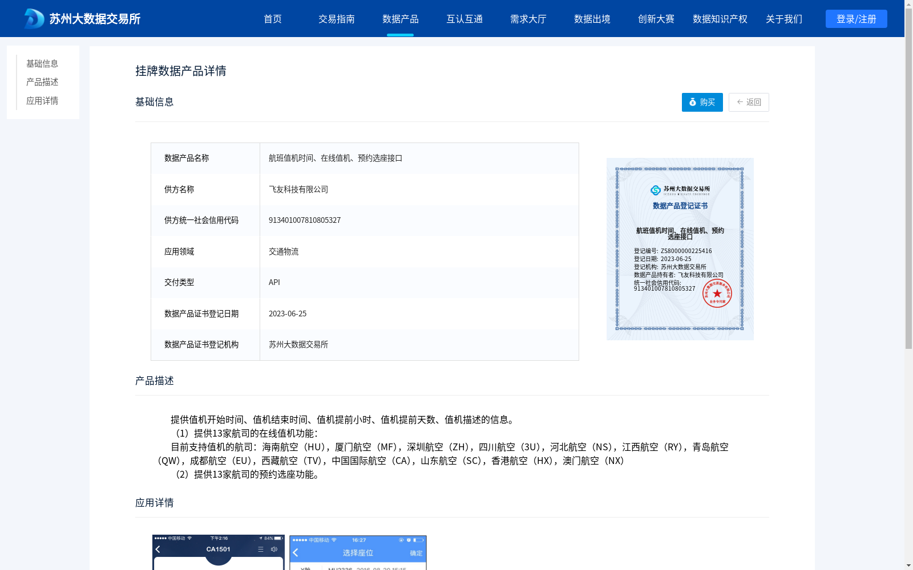Open the 交易指南 menu item
The image size is (913, 570).
pos(337,18)
